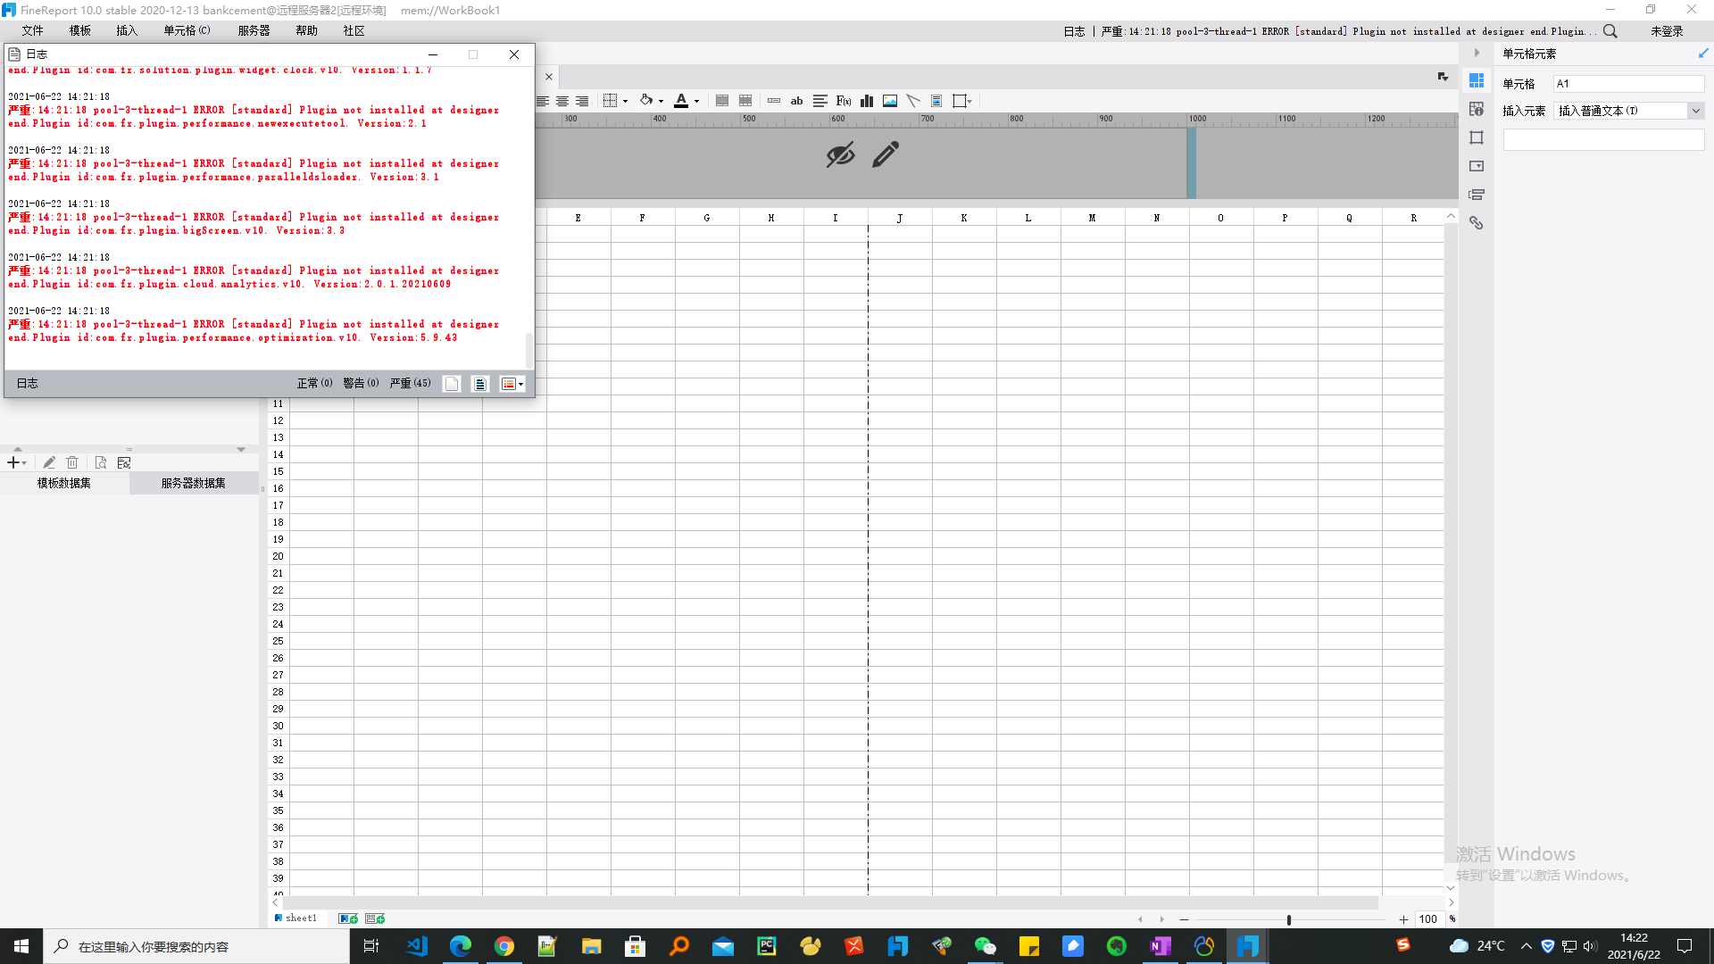Click the delete dataset trash icon

click(x=72, y=462)
